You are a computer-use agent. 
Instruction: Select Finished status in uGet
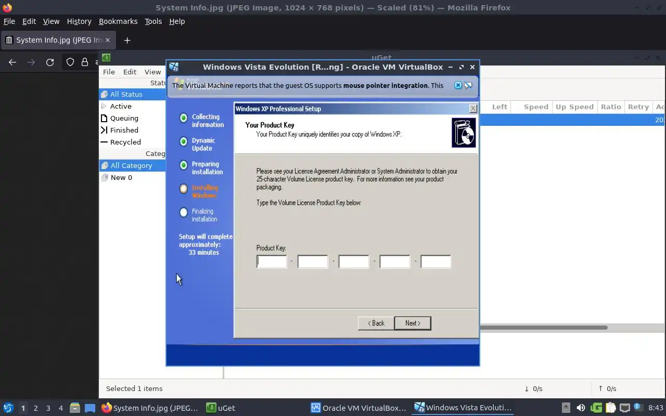coord(133,130)
